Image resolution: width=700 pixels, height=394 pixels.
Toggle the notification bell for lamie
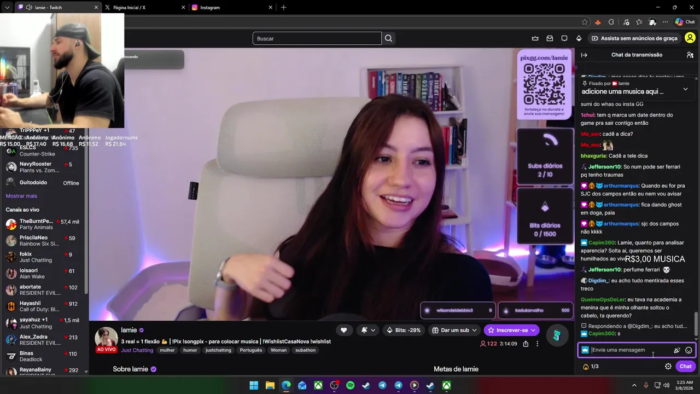click(364, 330)
